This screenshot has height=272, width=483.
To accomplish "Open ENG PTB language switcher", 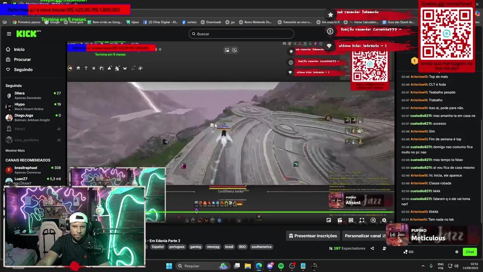I will click(x=440, y=266).
